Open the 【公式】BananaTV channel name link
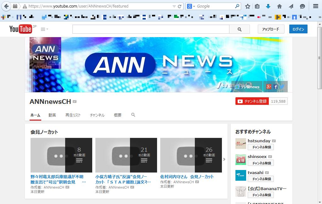Viewport: 322px width, 204px height. 267,188
